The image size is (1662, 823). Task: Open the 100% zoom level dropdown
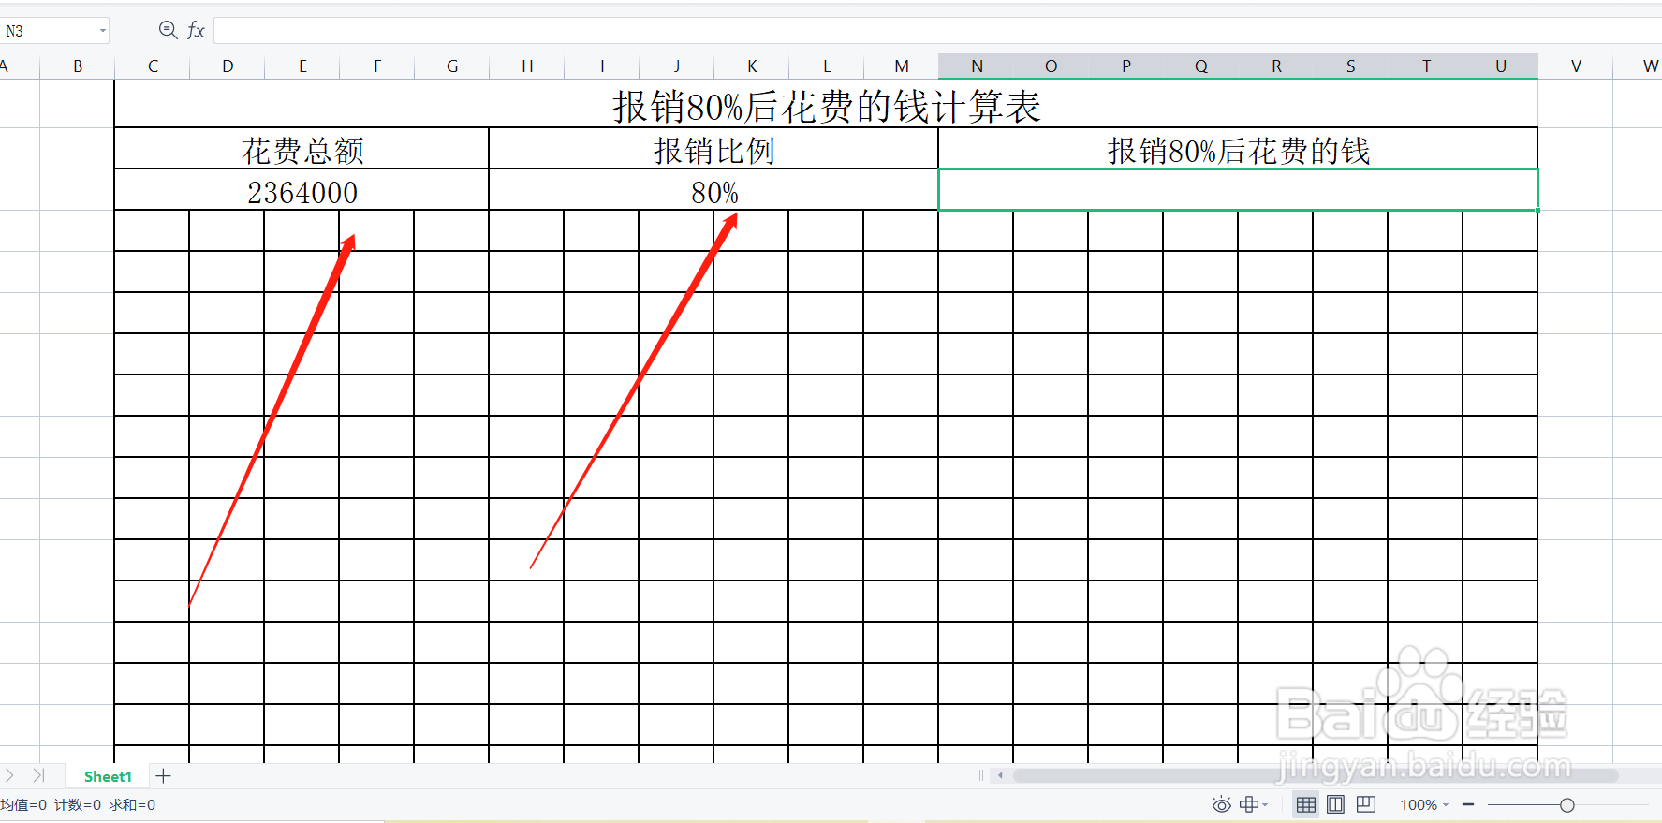point(1424,804)
